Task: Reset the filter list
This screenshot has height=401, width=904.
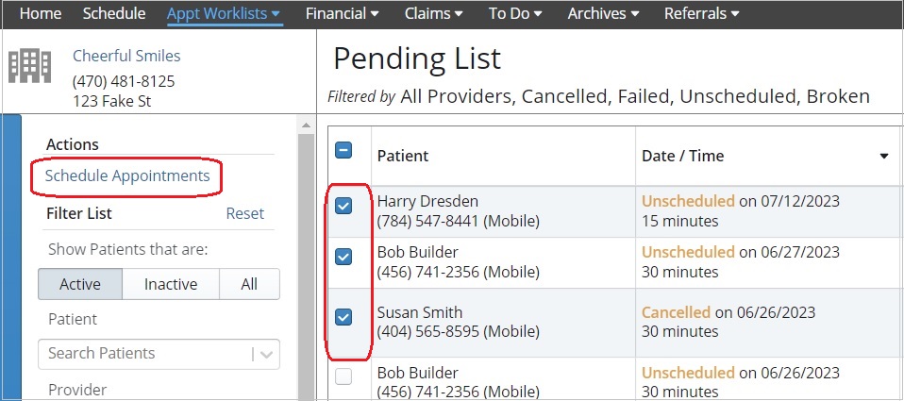Action: coord(245,214)
